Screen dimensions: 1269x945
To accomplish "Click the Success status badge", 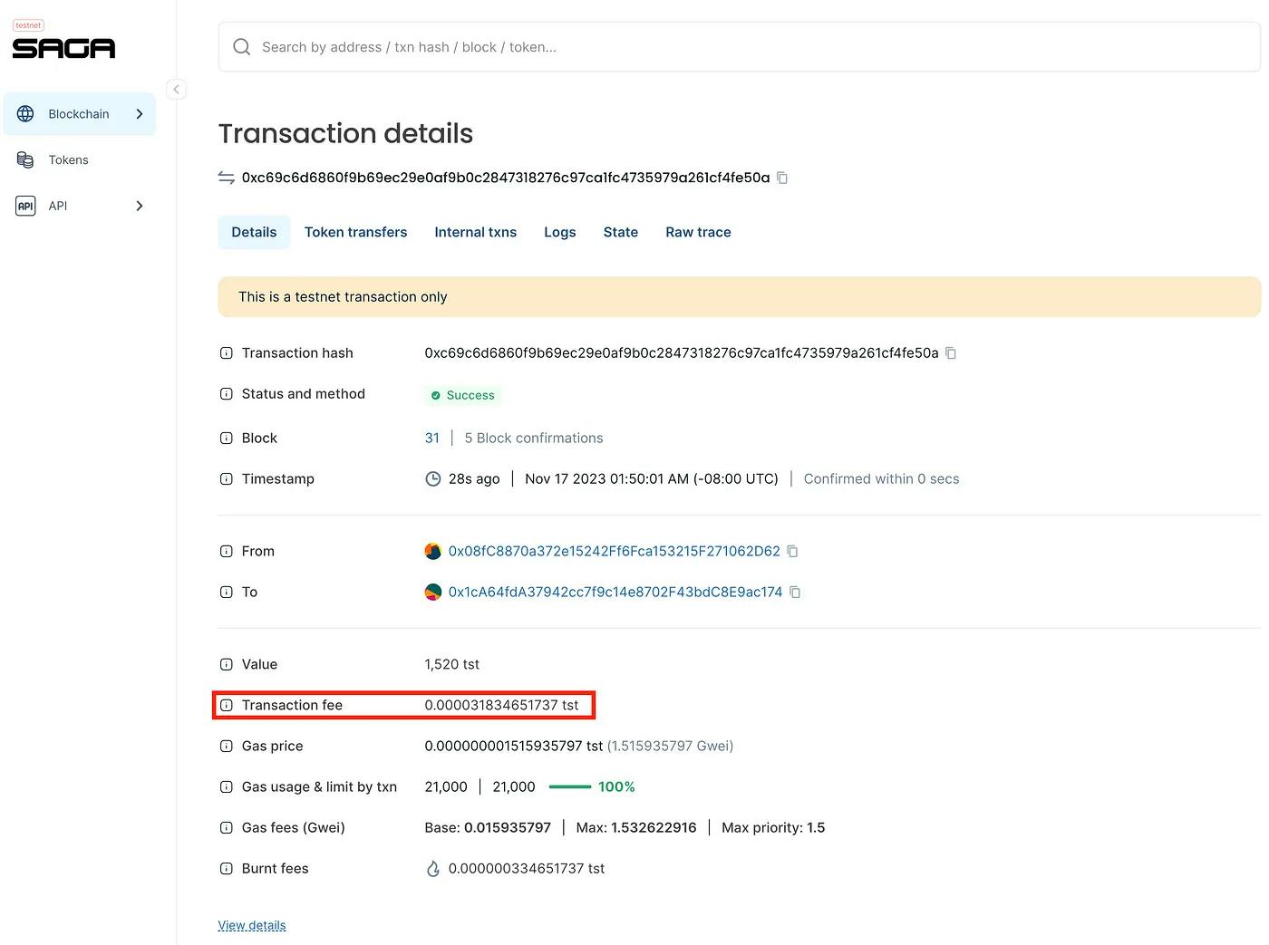I will tap(463, 395).
